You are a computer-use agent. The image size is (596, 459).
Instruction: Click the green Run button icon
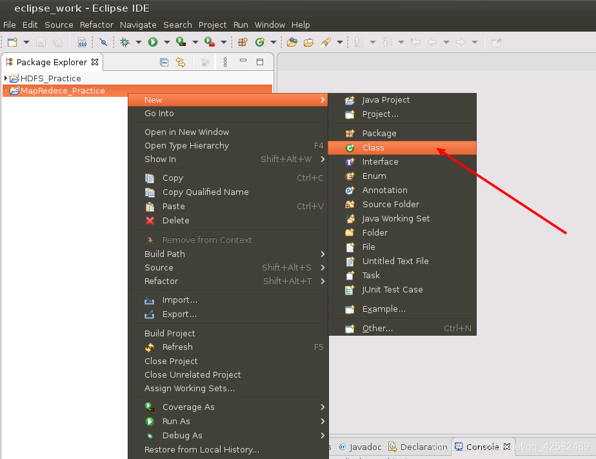(x=153, y=42)
